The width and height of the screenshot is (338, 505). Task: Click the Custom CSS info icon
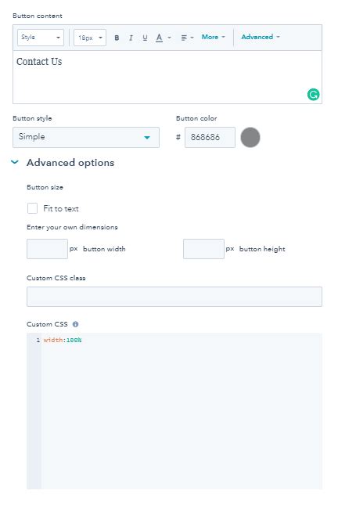[75, 324]
